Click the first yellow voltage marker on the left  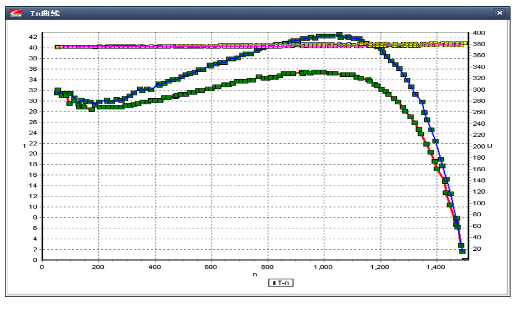click(57, 47)
